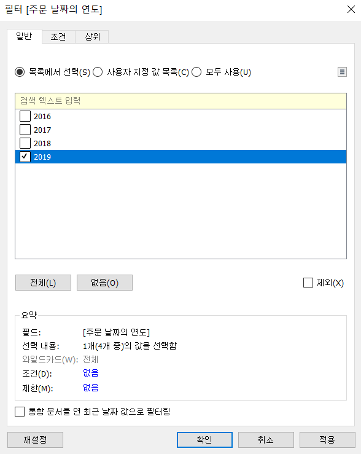Open the 조건 tab

coord(58,37)
